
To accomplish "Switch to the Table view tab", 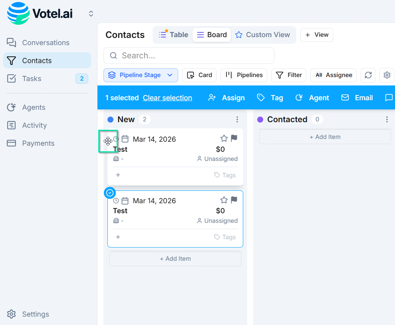I will (x=173, y=35).
